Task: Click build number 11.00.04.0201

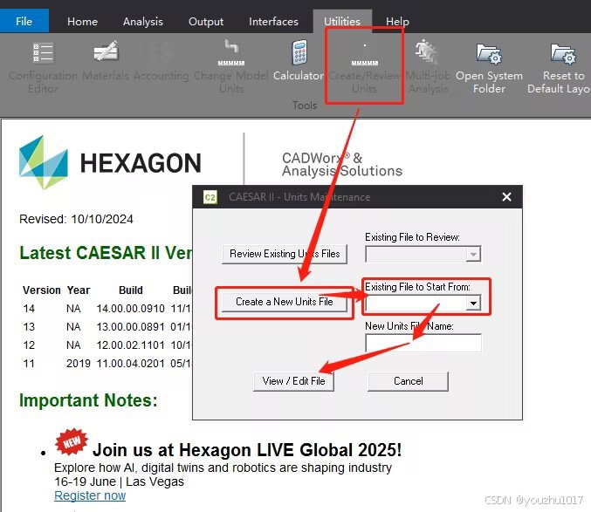Action: [130, 364]
